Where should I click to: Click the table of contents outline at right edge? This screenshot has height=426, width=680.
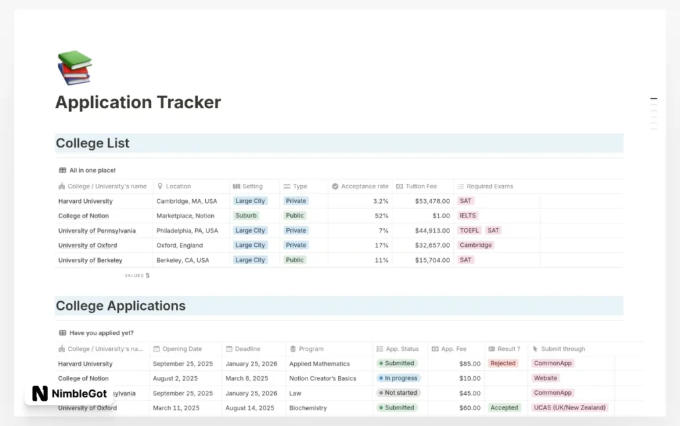click(653, 113)
